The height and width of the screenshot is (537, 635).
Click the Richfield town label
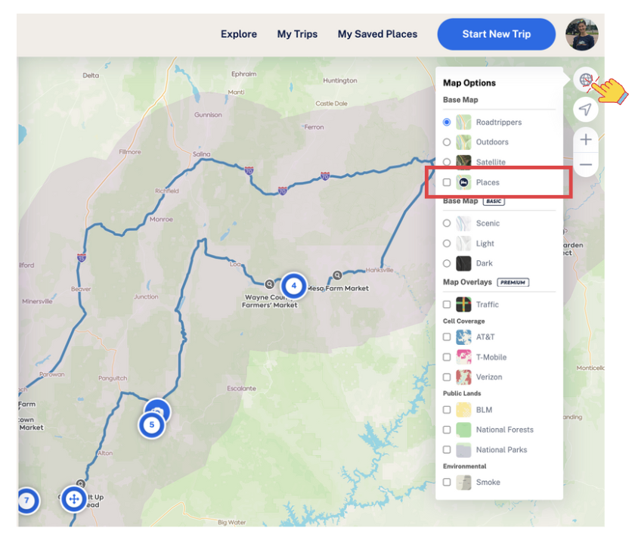click(167, 191)
